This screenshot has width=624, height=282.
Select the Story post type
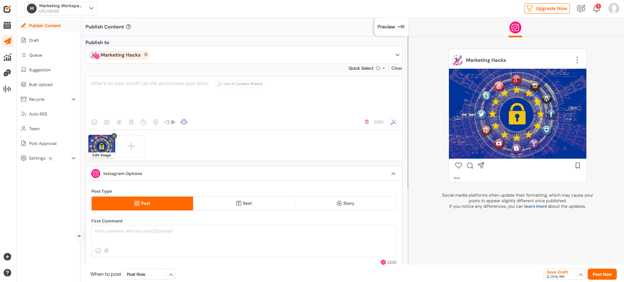pos(345,203)
